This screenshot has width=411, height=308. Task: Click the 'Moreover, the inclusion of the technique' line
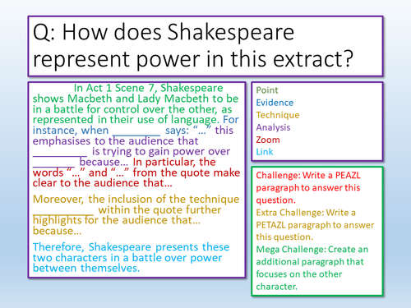pos(136,199)
